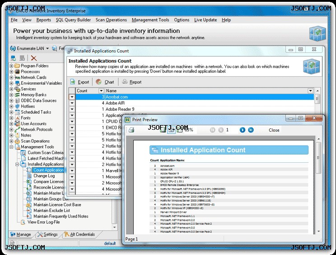Select the Memory Banks icon in tree

click(x=17, y=95)
